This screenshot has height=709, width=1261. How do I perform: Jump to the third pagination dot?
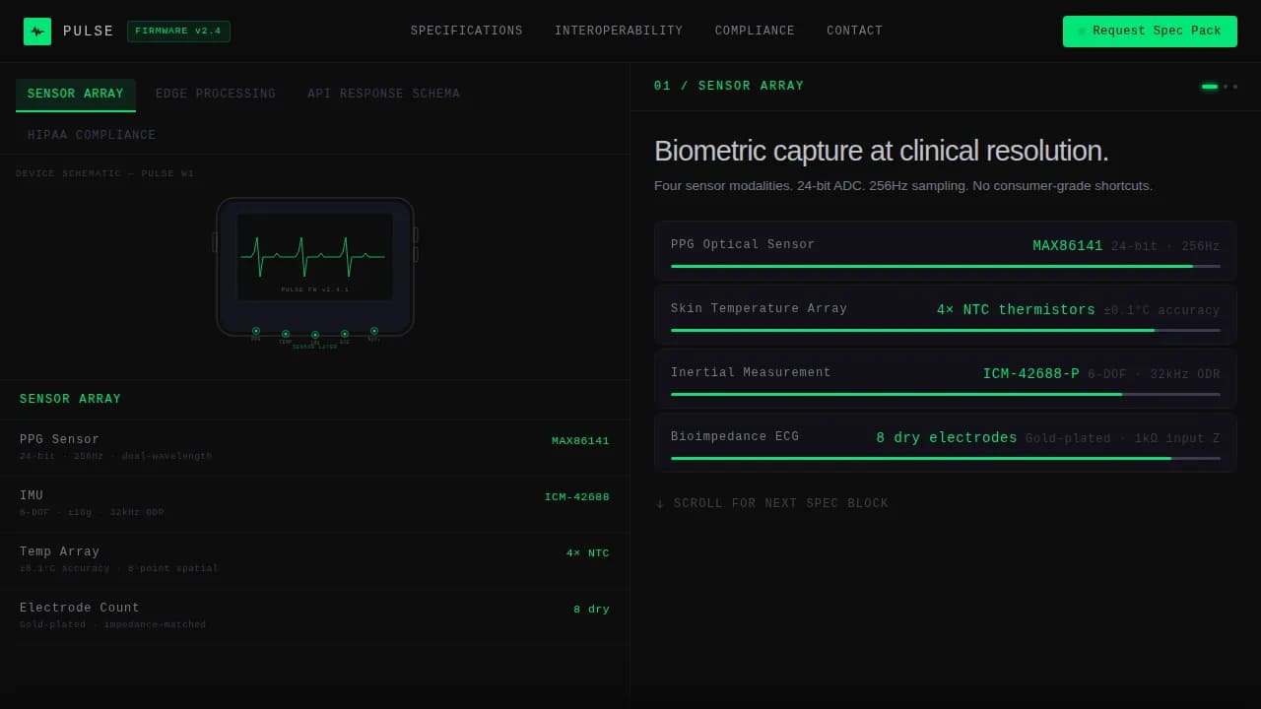coord(1235,87)
